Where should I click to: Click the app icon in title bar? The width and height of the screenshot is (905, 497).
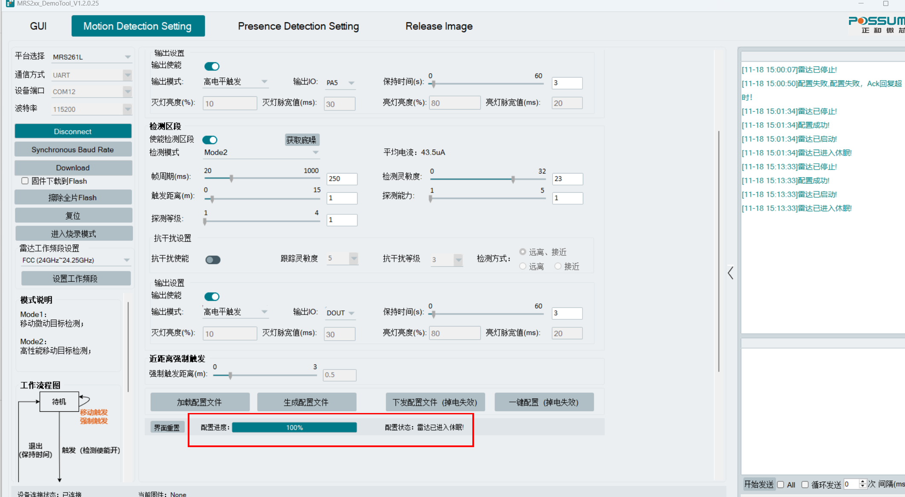pyautogui.click(x=9, y=3)
